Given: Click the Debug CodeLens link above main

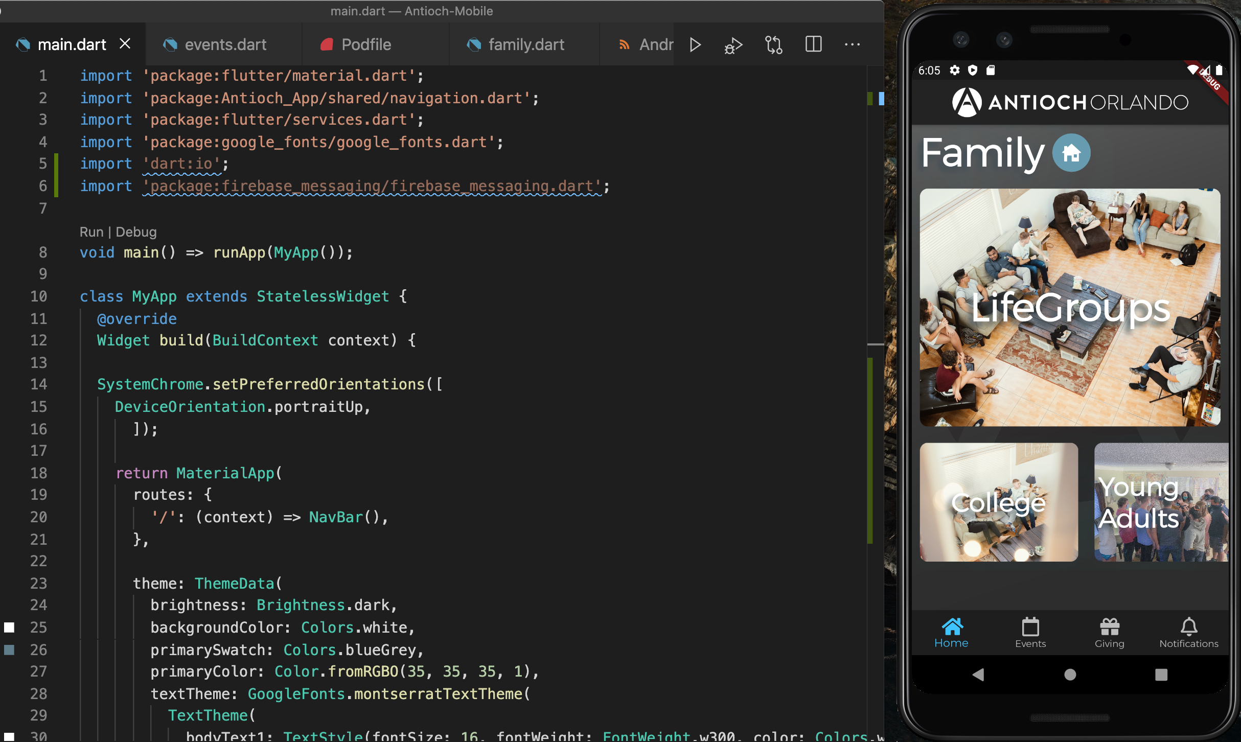Looking at the screenshot, I should coord(136,232).
